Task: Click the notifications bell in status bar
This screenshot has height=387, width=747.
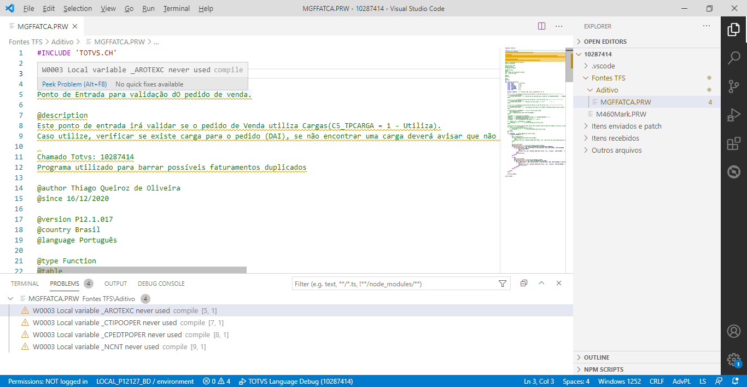Action: (734, 382)
